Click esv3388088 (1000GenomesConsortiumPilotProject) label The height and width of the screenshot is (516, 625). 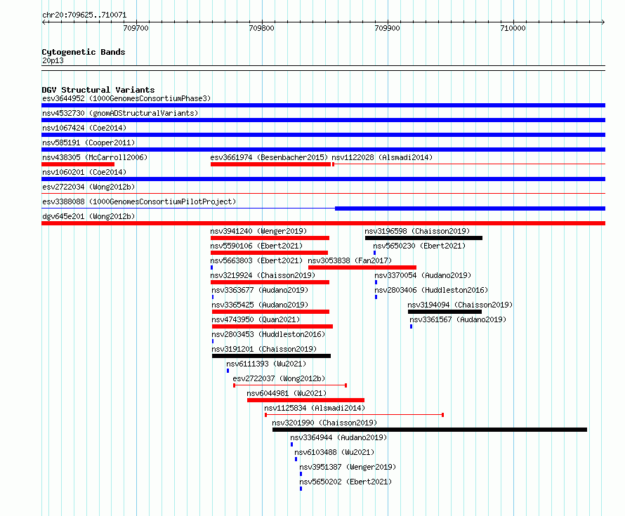139,201
